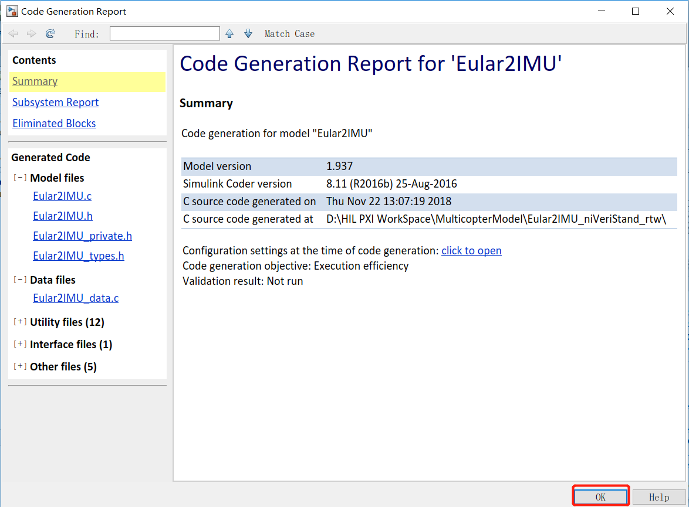Image resolution: width=689 pixels, height=507 pixels.
Task: Open the Subsystem Report link
Action: (x=55, y=102)
